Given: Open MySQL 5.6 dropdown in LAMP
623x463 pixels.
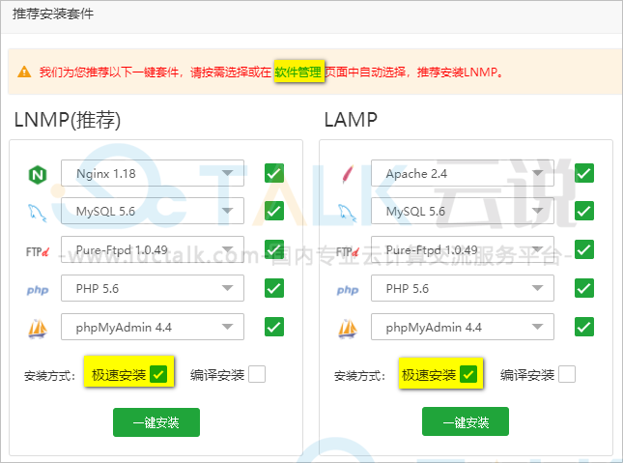Looking at the screenshot, I should point(463,211).
